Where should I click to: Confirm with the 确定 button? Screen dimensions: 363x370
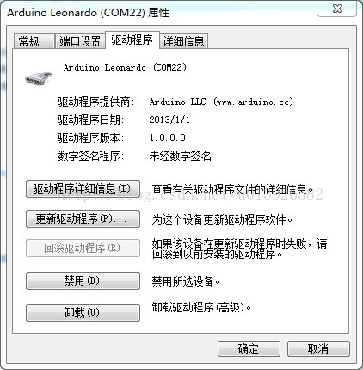249,349
